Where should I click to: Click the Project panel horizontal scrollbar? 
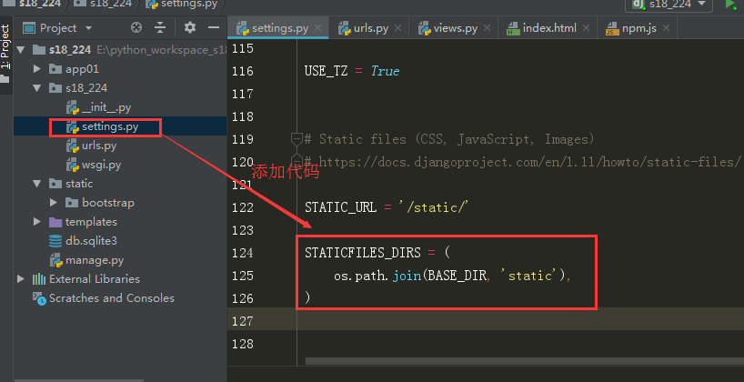[x=79, y=380]
